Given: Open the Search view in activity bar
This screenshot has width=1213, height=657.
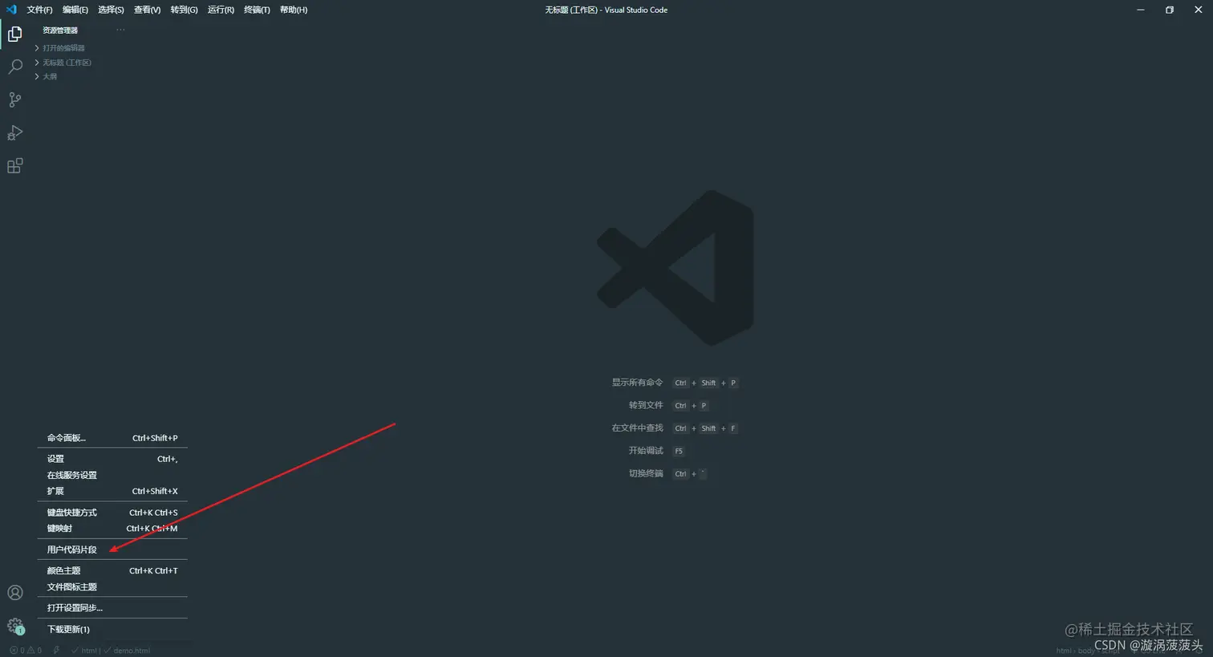Looking at the screenshot, I should (14, 67).
